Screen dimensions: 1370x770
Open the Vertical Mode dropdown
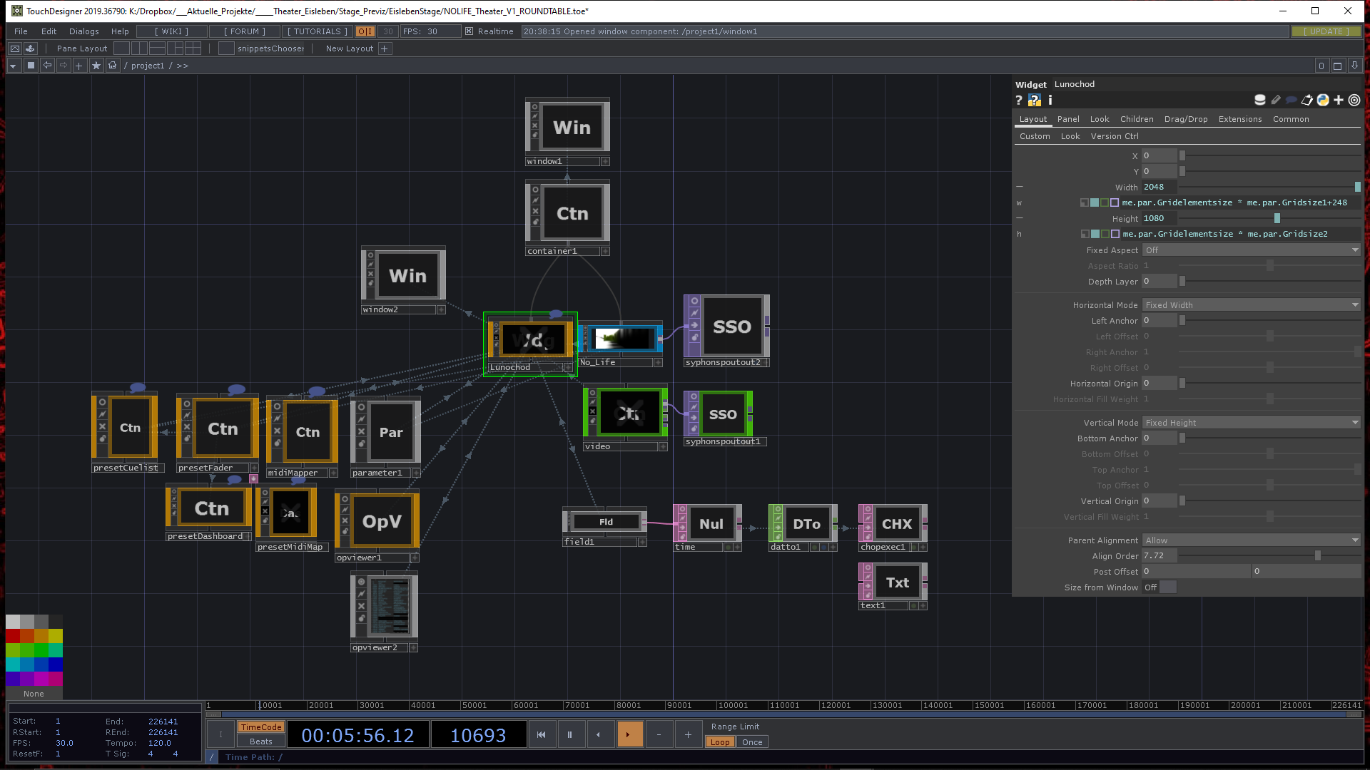pyautogui.click(x=1252, y=423)
